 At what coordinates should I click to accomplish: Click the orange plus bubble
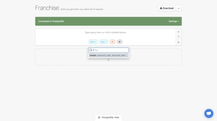113,42
